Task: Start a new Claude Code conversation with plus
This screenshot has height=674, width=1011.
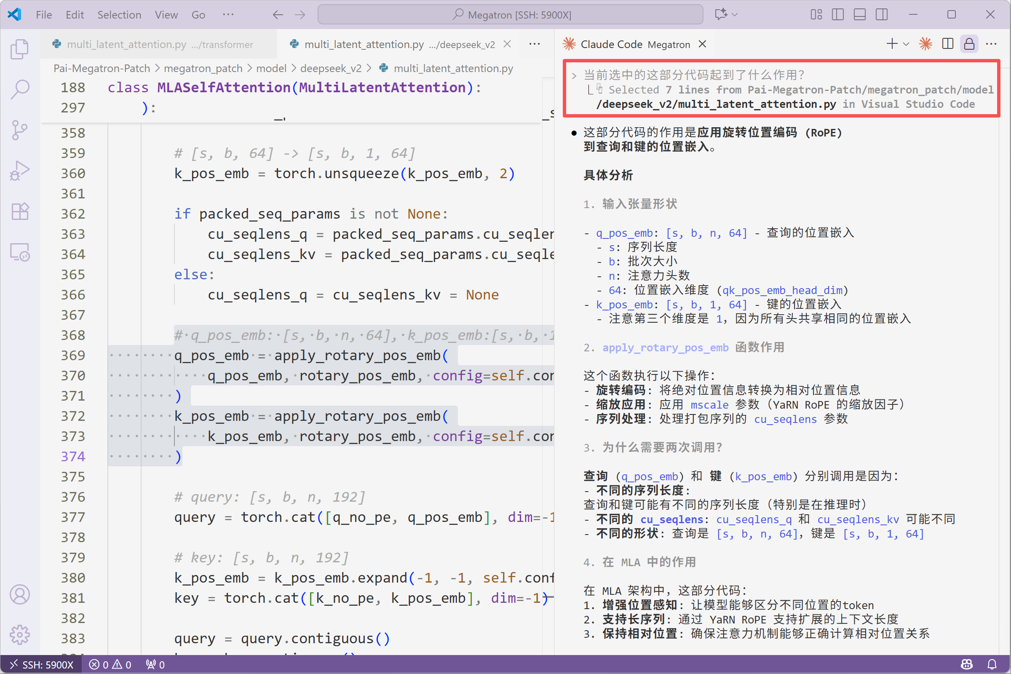Action: pos(892,44)
